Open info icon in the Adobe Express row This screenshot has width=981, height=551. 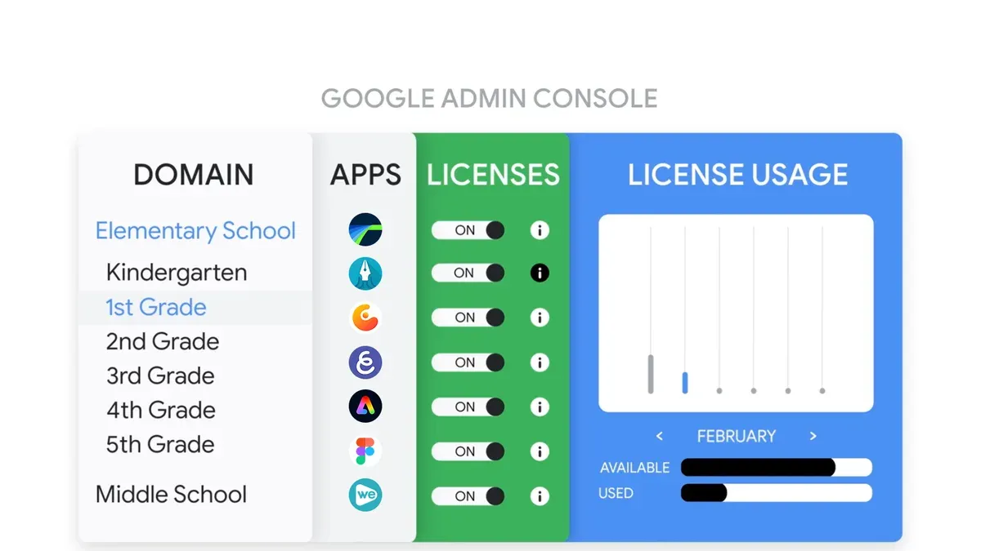[539, 407]
